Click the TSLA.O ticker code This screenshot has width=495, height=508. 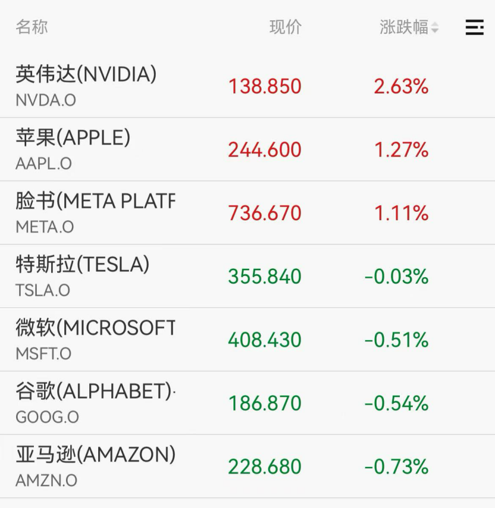(43, 290)
